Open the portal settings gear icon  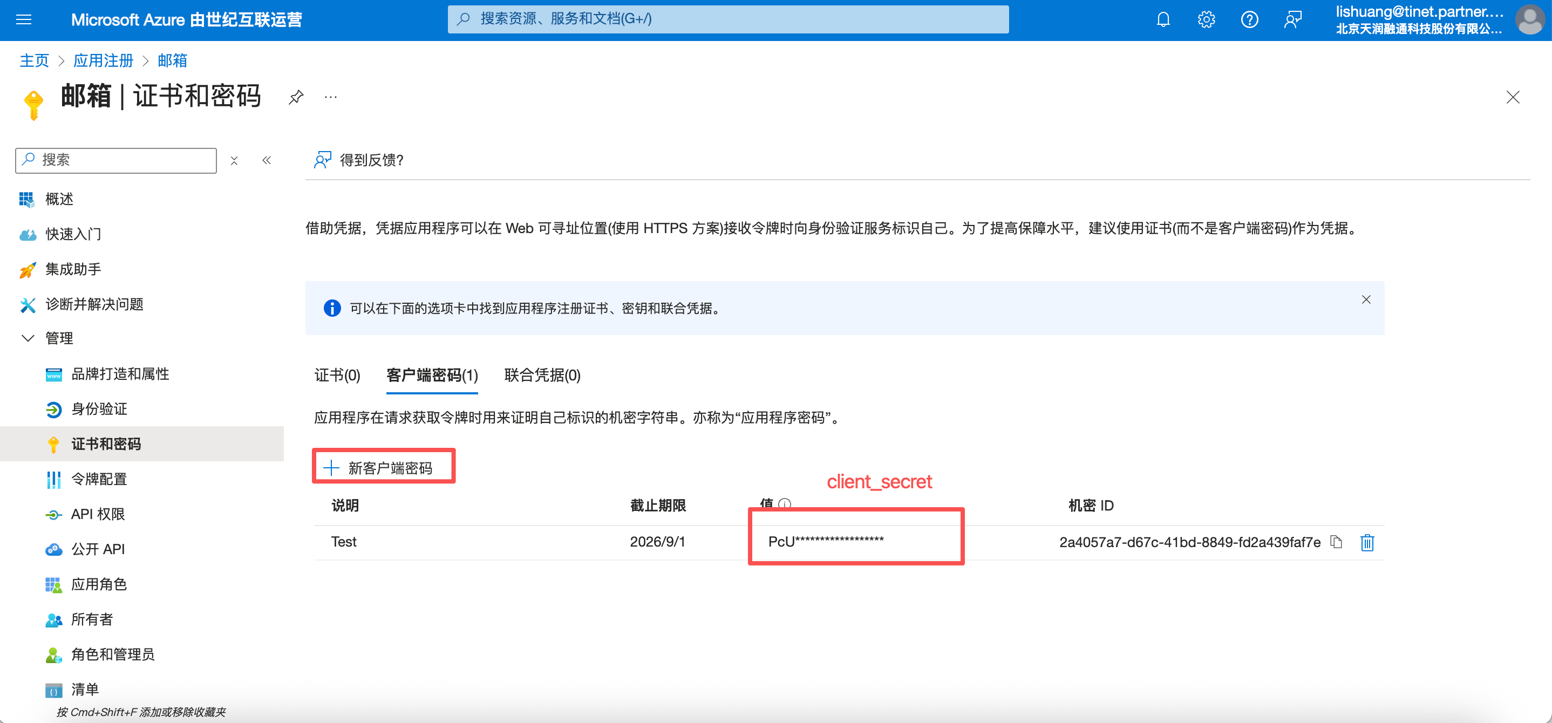coord(1206,20)
